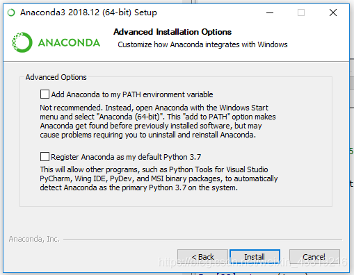Click the 'Advanced Installation Options' heading
354x275 pixels.
(172, 32)
